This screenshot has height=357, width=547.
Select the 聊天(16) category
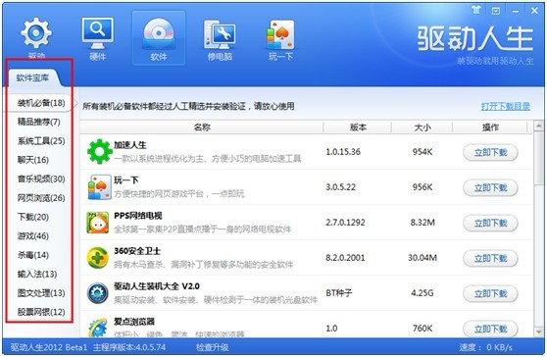[32, 160]
